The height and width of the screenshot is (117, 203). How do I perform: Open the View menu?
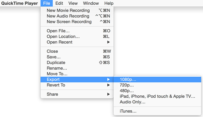[73, 3]
